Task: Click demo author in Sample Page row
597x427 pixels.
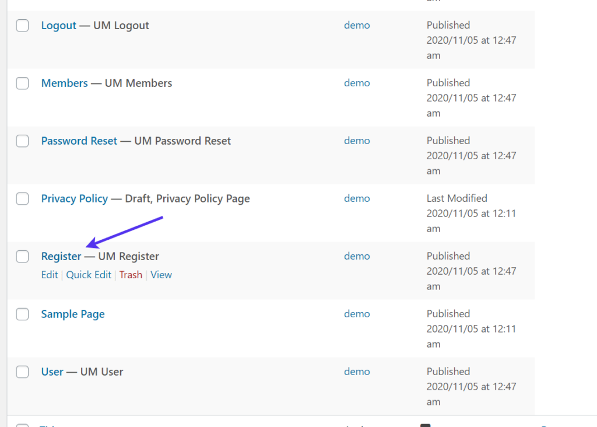Action: coord(357,314)
